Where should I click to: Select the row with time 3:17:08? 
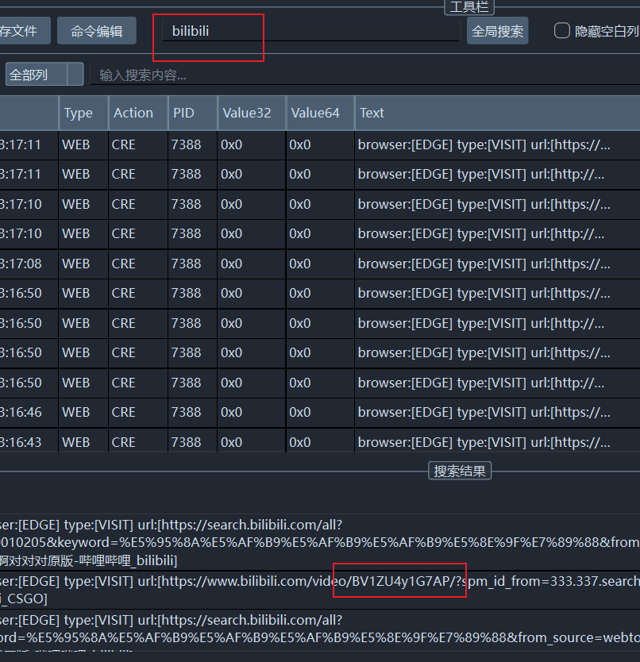(x=320, y=264)
